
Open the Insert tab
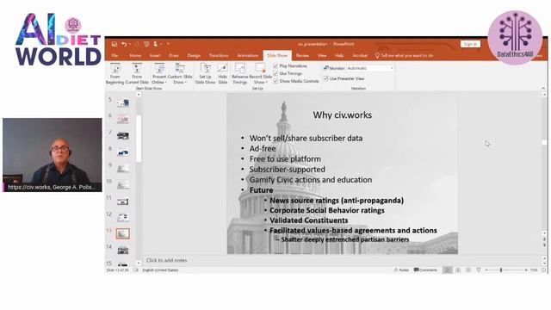tap(155, 55)
